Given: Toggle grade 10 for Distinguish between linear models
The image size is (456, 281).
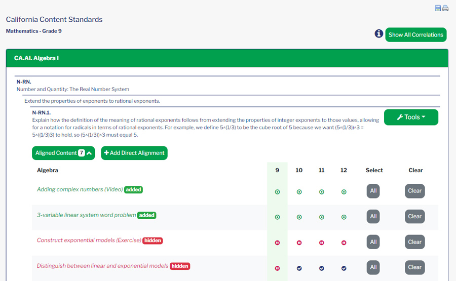Looking at the screenshot, I should coord(299,268).
